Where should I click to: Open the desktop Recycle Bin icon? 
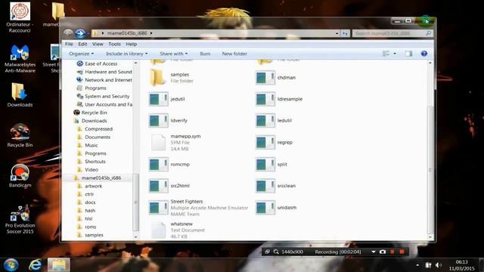20,136
